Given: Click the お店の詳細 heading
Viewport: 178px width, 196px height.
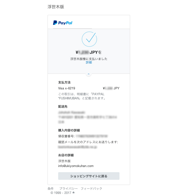Looking at the screenshot, I should pyautogui.click(x=66, y=155).
